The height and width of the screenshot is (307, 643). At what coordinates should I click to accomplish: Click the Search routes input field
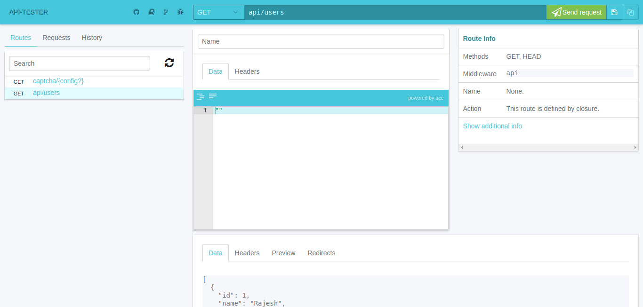point(80,63)
